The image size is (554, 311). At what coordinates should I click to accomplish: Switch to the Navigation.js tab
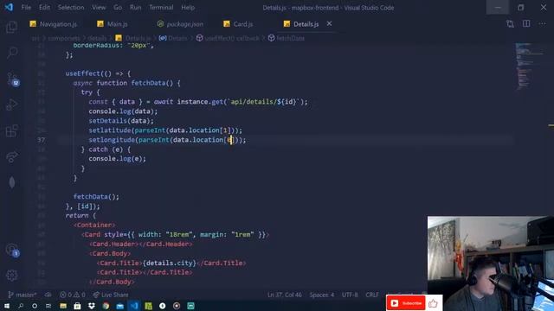(54, 24)
